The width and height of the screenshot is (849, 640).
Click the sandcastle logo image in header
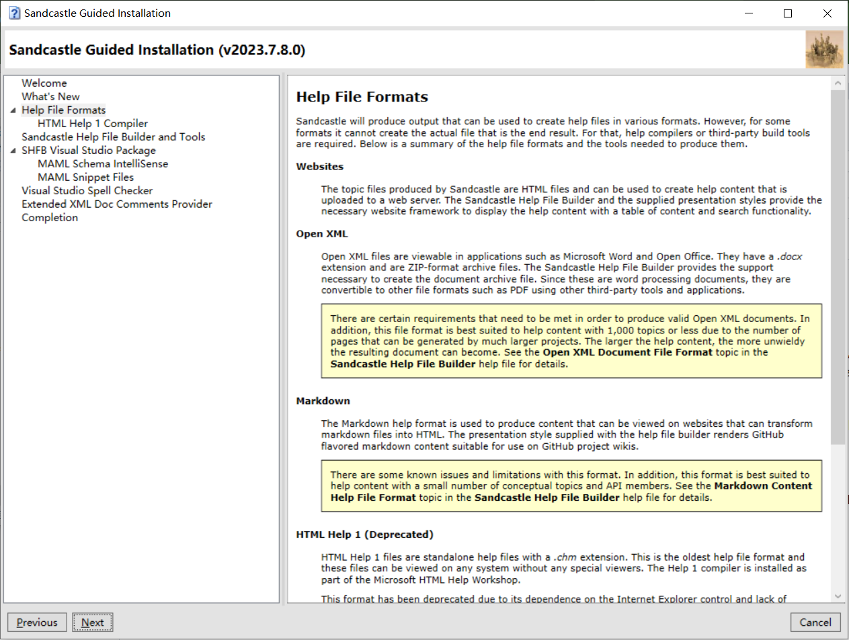[x=824, y=50]
